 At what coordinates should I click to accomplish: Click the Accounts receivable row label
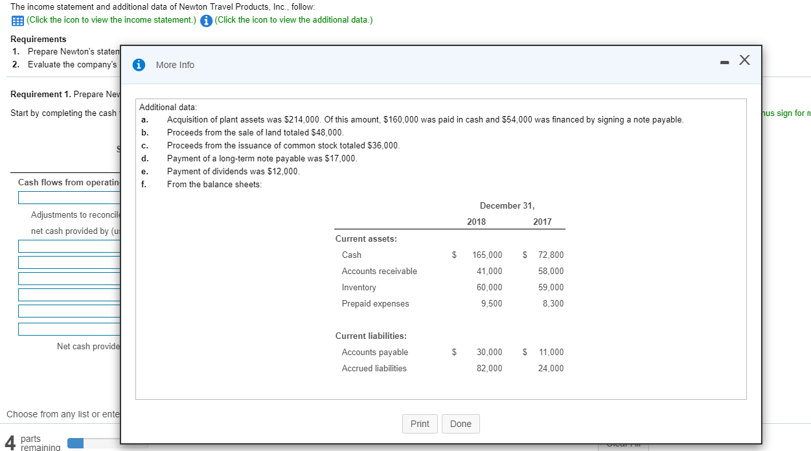[x=380, y=272]
